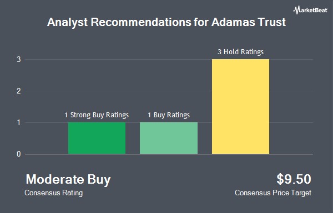The width and height of the screenshot is (333, 213).
Task: Click the MarketBeat pulse line icon
Action: pyautogui.click(x=296, y=10)
